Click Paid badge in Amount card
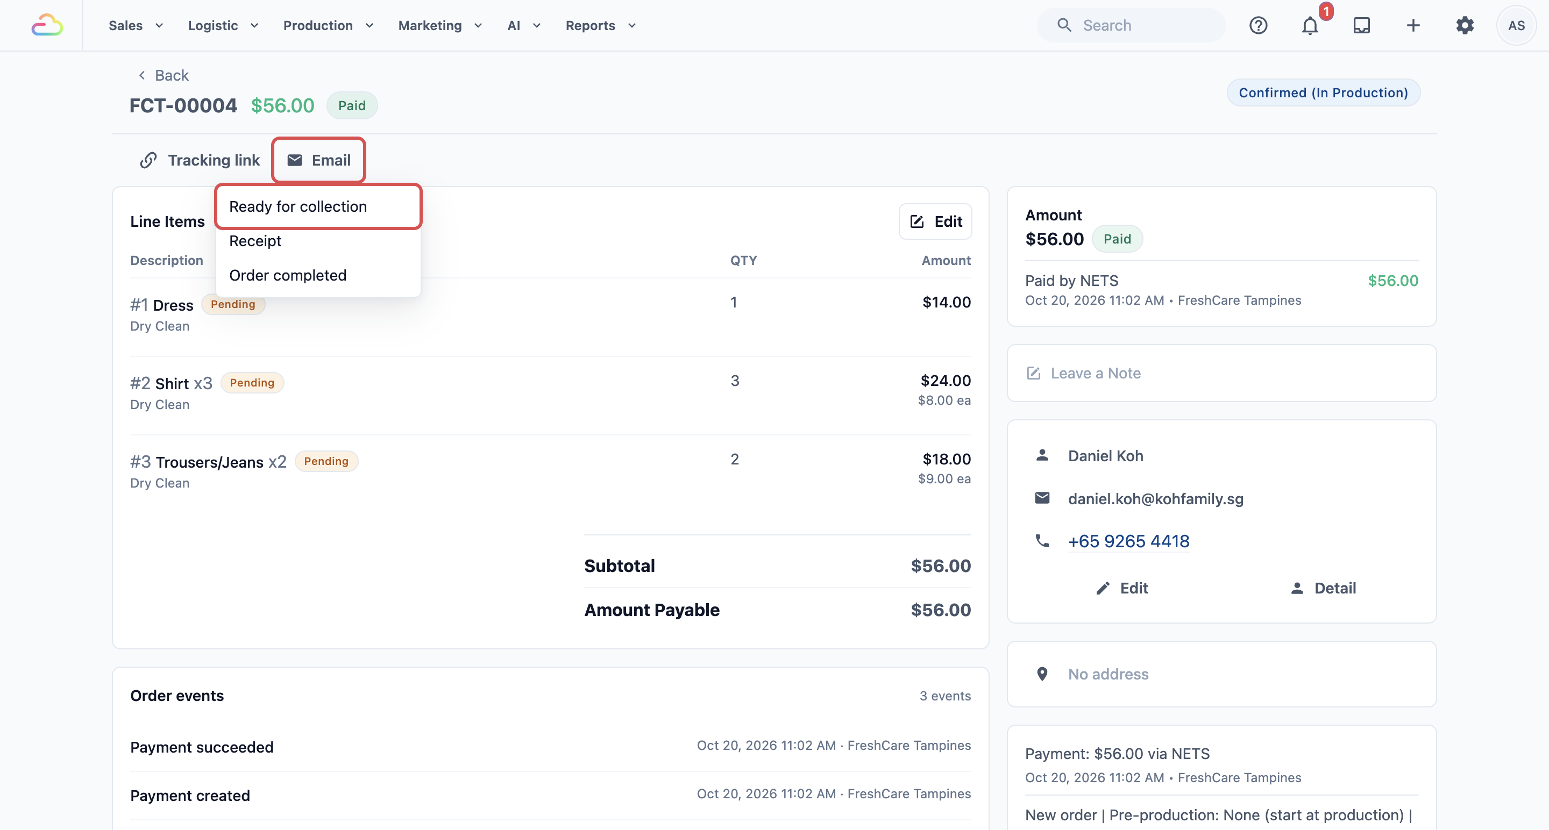 pos(1117,239)
